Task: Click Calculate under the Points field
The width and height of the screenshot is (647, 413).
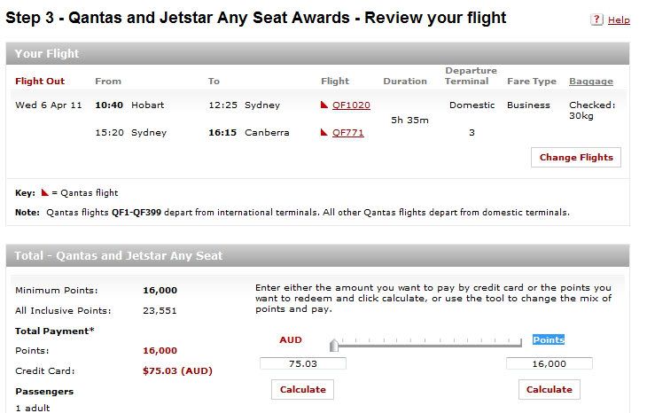Action: point(550,389)
